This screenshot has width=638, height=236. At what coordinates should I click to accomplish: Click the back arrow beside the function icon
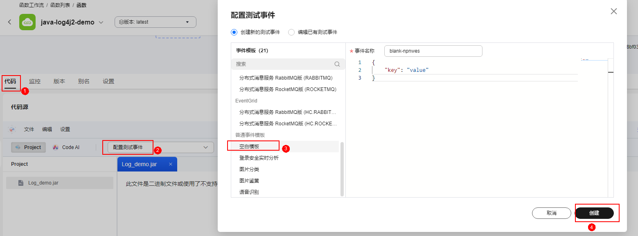click(x=10, y=22)
